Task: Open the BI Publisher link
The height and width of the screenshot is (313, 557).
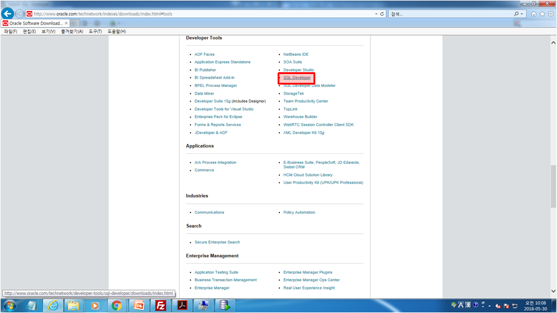Action: 205,70
